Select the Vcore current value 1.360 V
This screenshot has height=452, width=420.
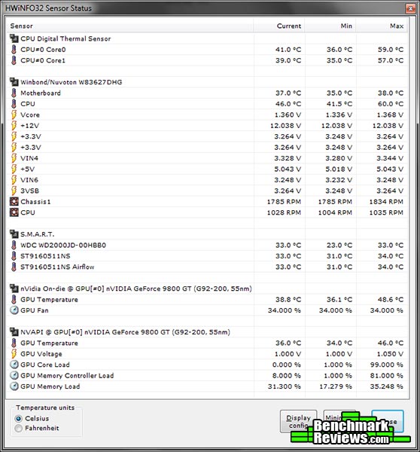click(288, 115)
